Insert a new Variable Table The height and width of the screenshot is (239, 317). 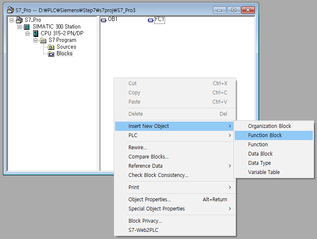click(x=274, y=172)
